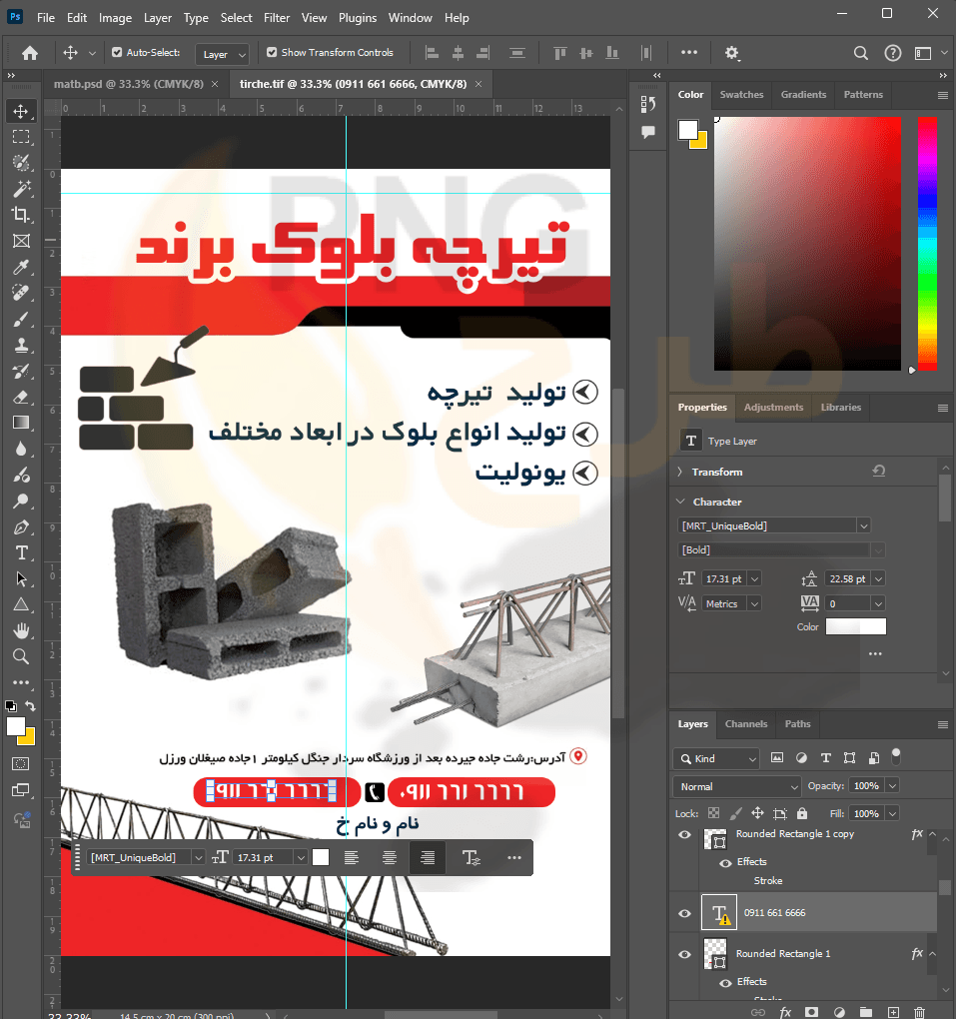Select the Horizontal Type tool
The image size is (956, 1019).
21,553
